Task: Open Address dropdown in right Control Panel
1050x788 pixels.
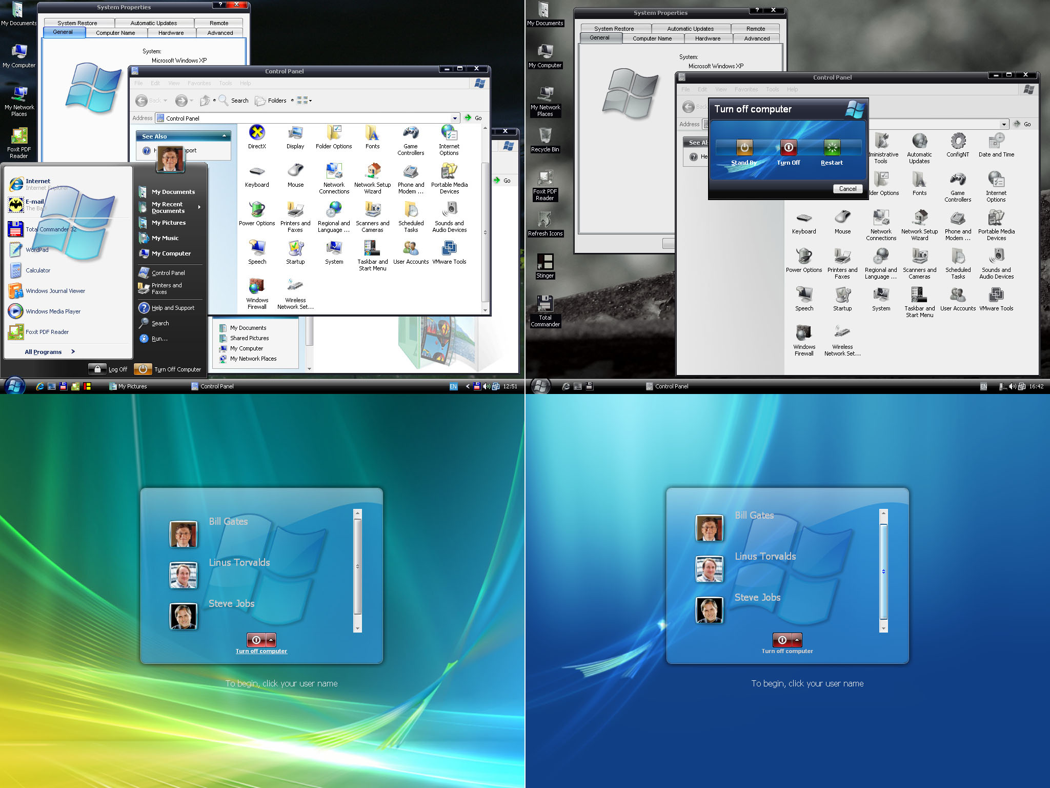Action: point(1004,124)
